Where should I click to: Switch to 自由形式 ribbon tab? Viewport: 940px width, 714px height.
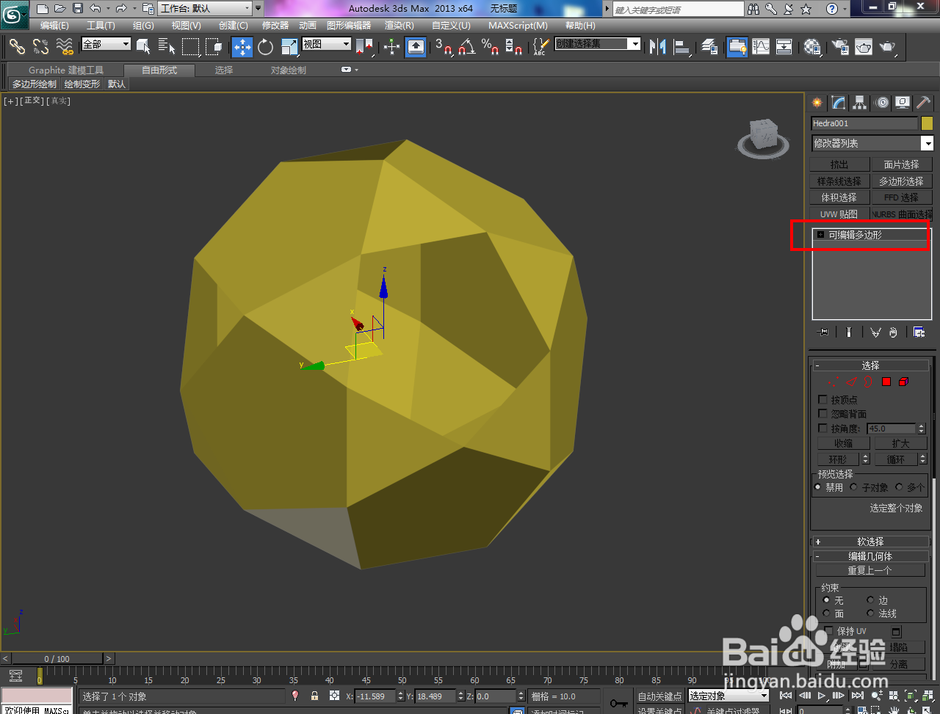click(x=159, y=70)
